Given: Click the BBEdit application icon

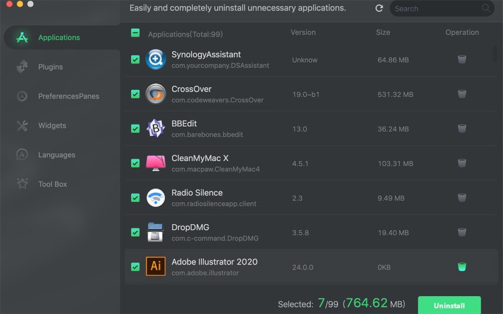Looking at the screenshot, I should [155, 129].
